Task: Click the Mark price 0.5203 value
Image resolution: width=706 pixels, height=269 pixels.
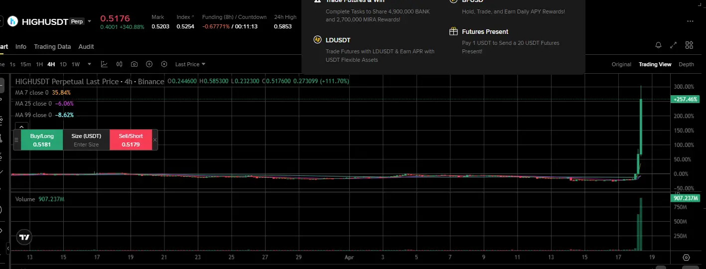Action: pos(160,26)
